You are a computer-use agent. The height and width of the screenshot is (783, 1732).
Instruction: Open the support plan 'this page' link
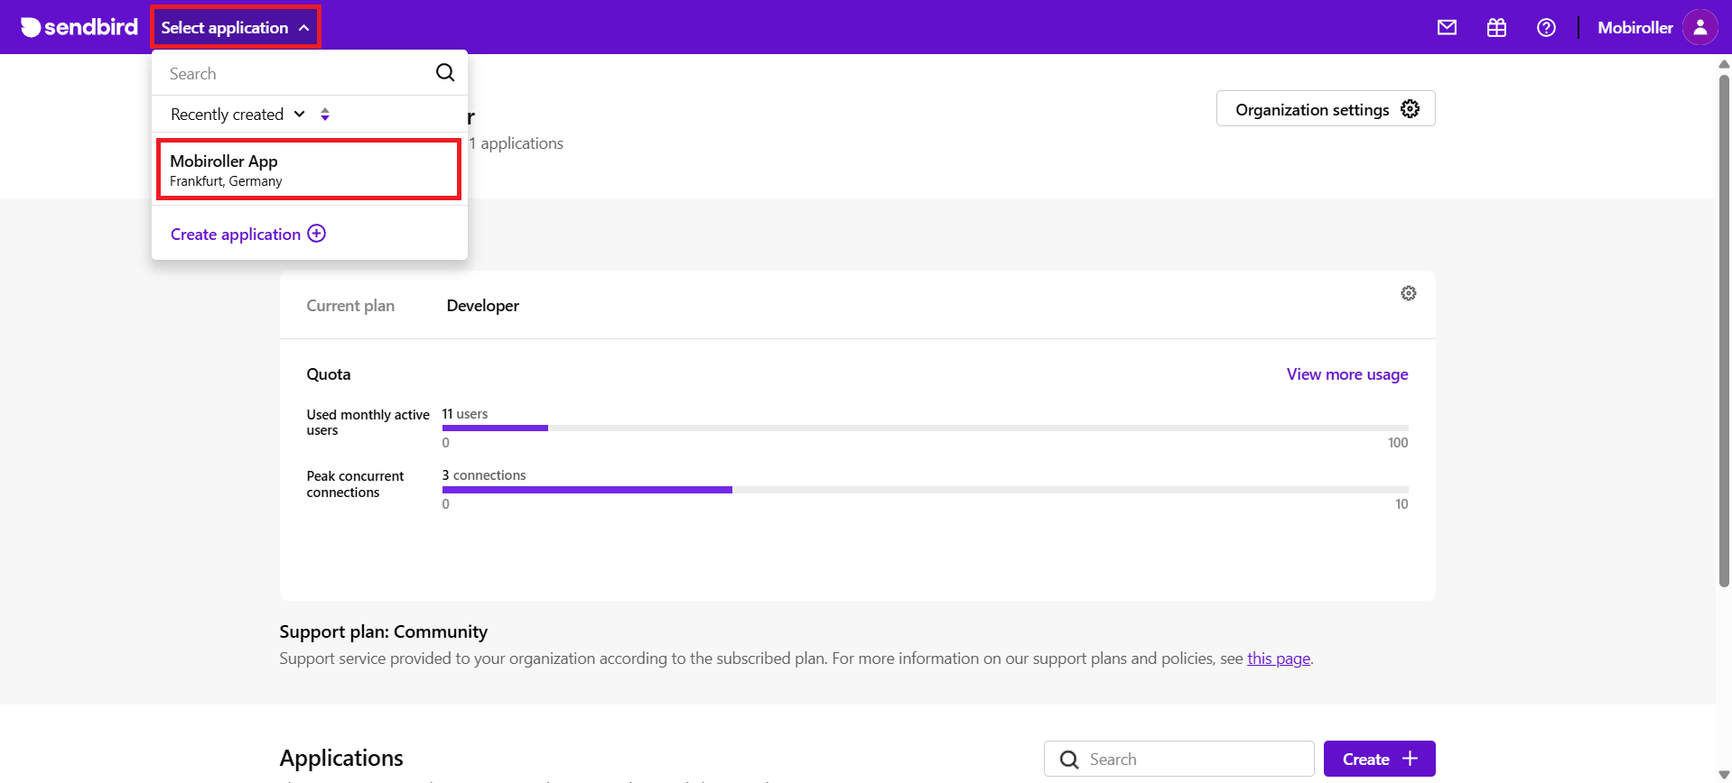1278,659
